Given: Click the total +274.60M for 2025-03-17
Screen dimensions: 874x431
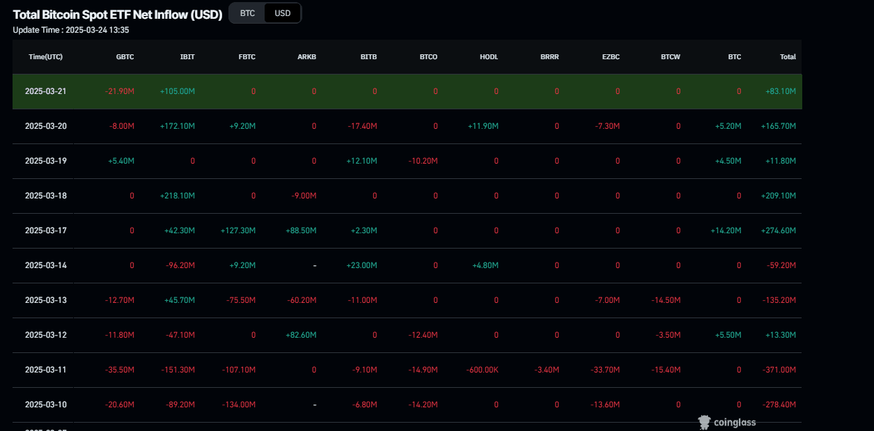Looking at the screenshot, I should (779, 230).
